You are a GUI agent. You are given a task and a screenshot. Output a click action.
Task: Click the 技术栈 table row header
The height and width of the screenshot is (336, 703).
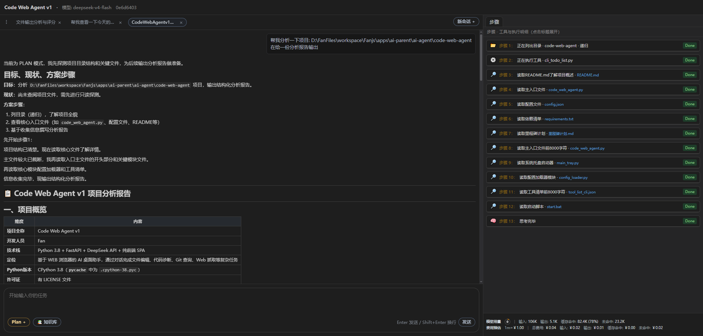click(19, 250)
